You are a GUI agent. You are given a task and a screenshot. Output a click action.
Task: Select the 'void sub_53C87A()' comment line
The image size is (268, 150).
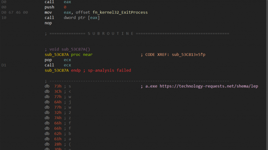67,49
